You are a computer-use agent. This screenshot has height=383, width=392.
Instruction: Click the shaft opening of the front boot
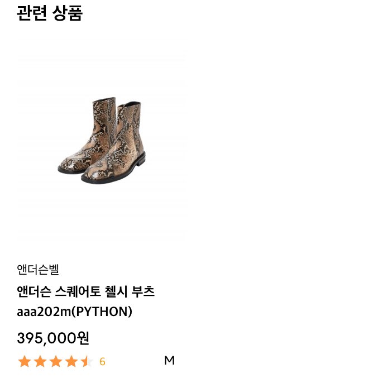[x=129, y=103]
